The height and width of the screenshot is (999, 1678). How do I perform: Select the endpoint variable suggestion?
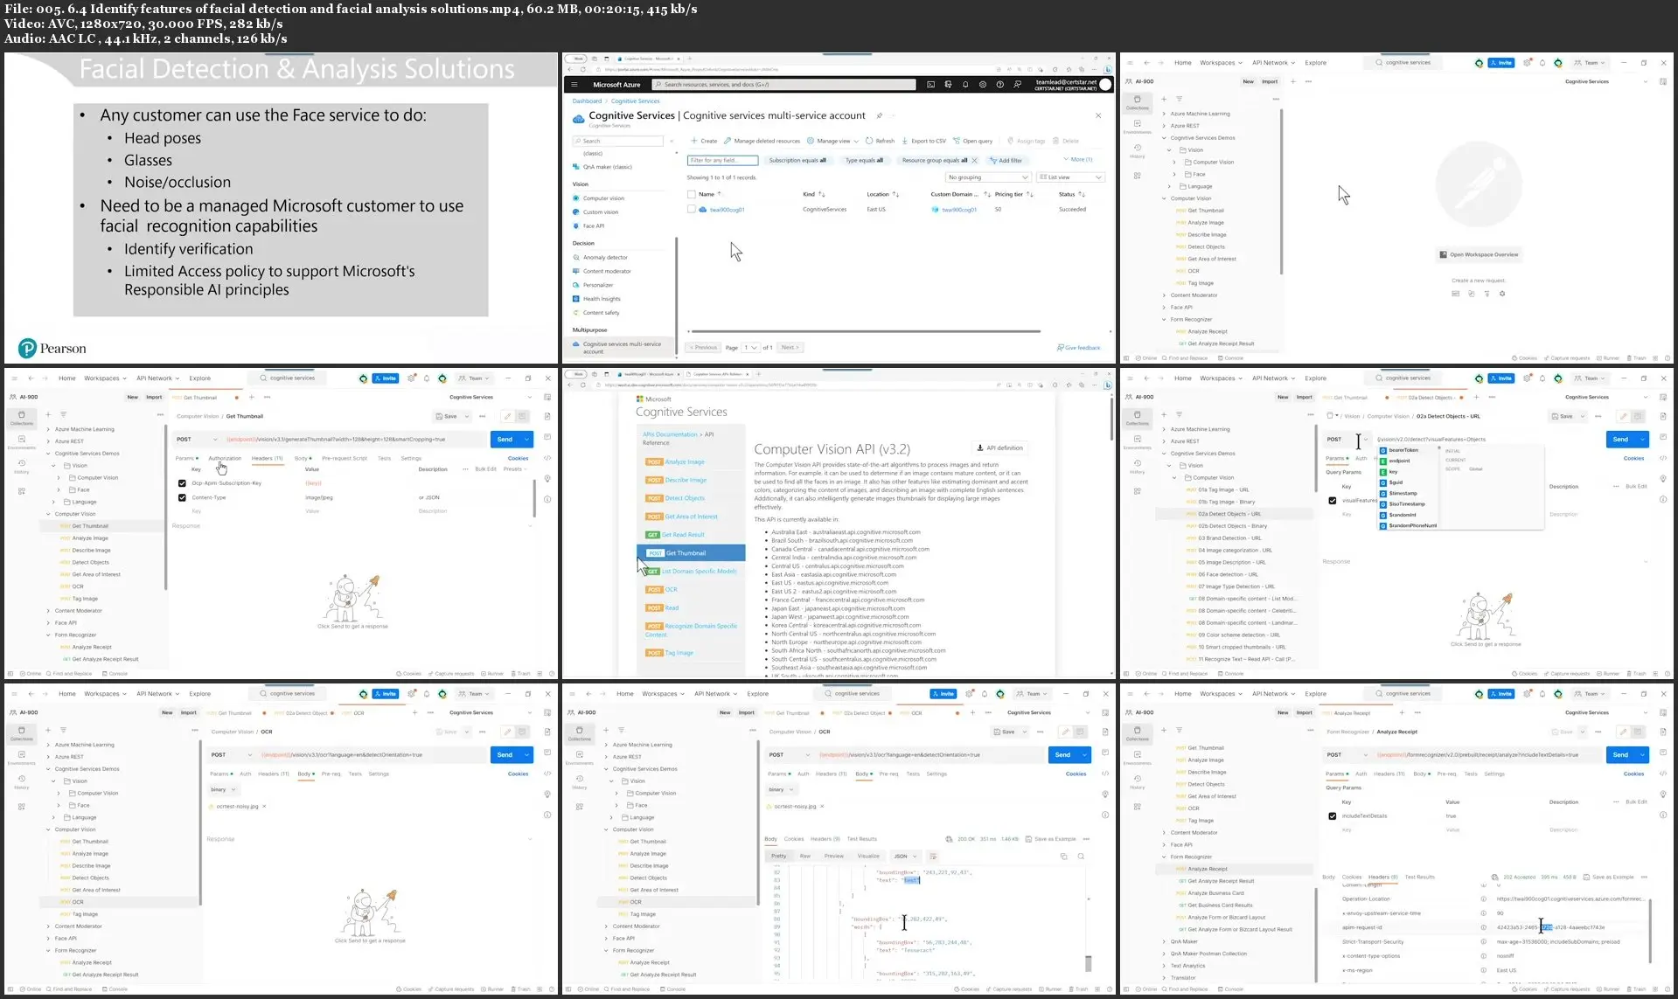pos(1399,461)
